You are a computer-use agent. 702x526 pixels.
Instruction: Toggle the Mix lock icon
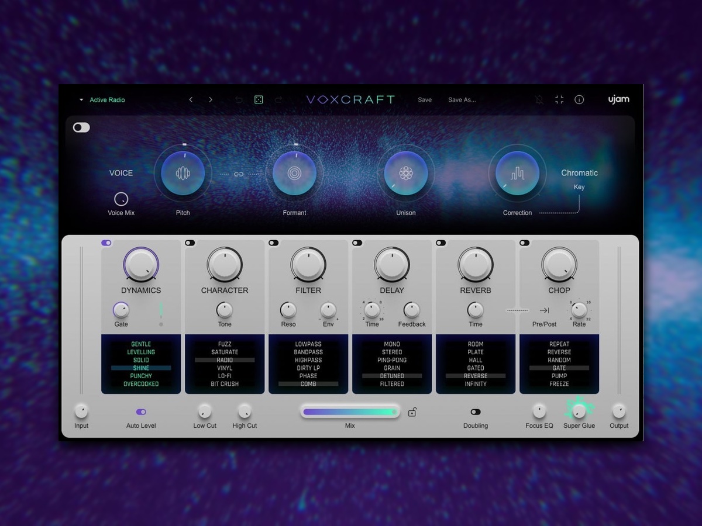click(412, 412)
